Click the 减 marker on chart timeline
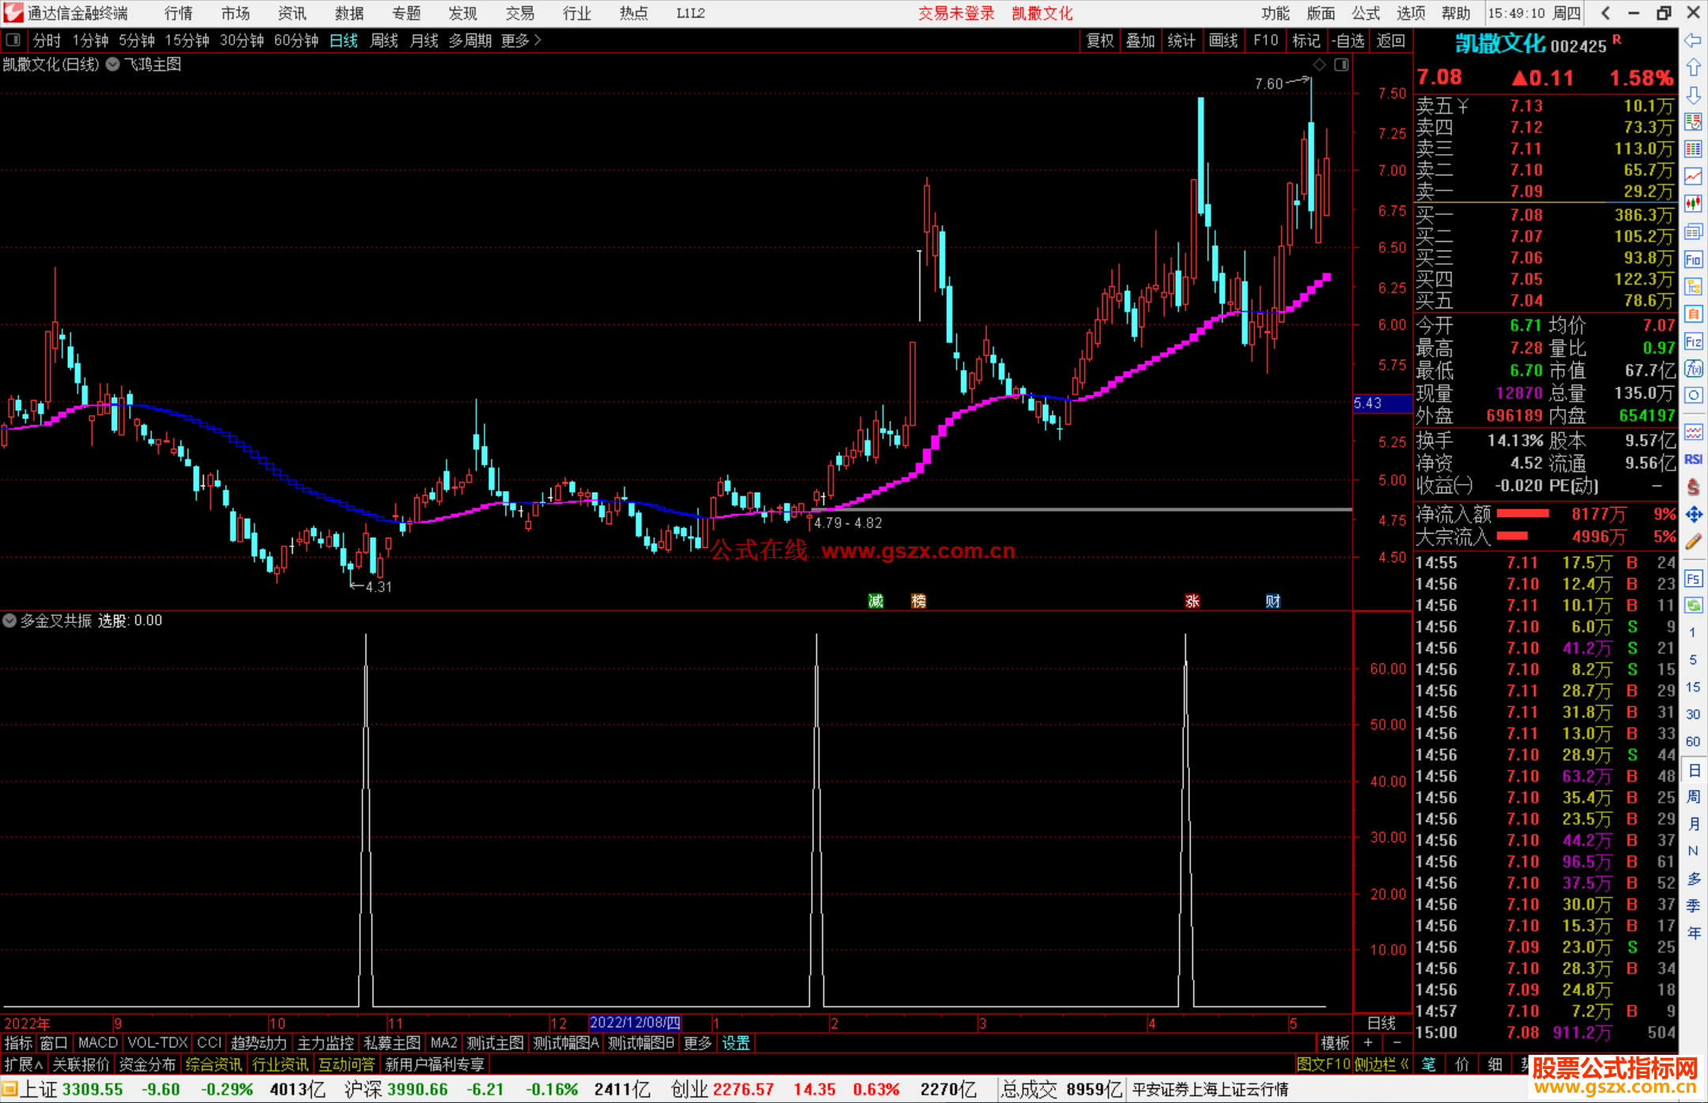The image size is (1708, 1103). tap(875, 601)
